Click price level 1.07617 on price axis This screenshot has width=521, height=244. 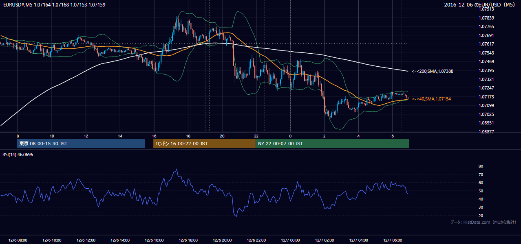pyautogui.click(x=487, y=44)
